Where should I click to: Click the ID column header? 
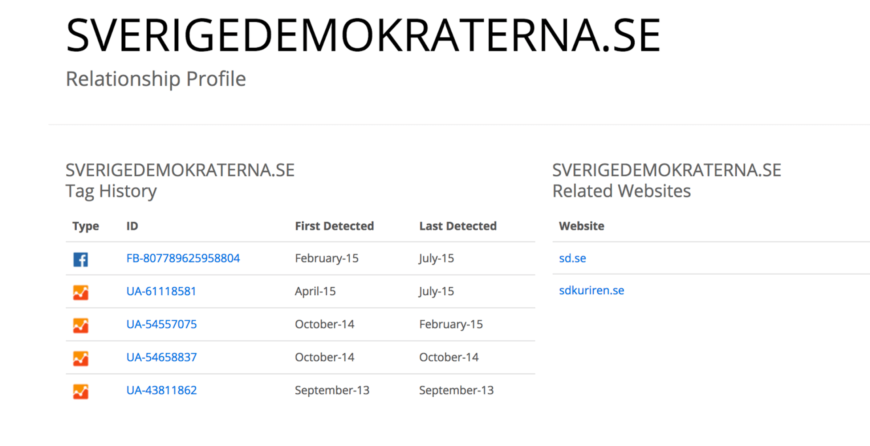(x=132, y=226)
